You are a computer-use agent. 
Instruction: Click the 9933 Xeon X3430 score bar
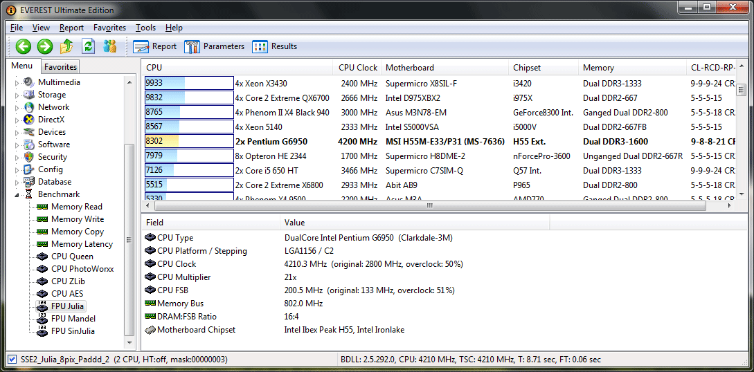[x=189, y=83]
